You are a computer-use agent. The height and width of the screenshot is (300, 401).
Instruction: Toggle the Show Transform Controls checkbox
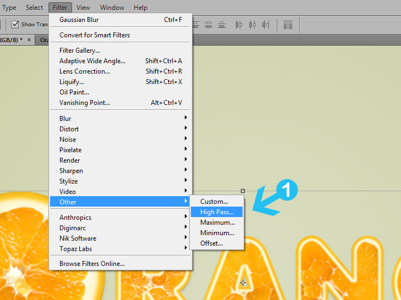click(15, 25)
